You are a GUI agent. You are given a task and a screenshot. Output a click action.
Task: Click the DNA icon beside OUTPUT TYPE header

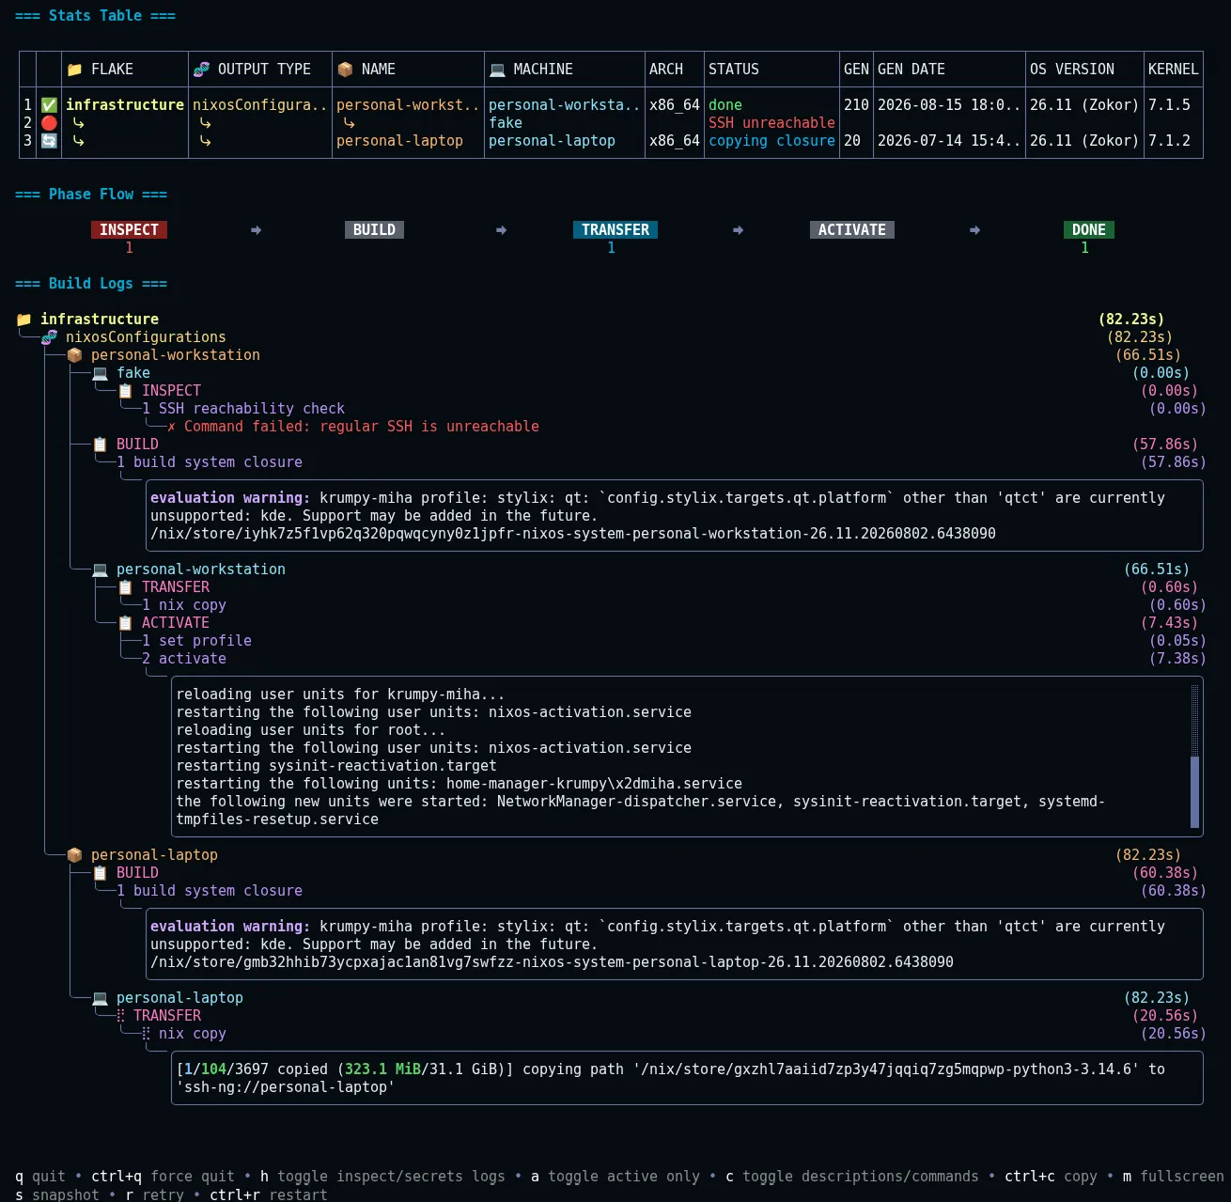201,70
